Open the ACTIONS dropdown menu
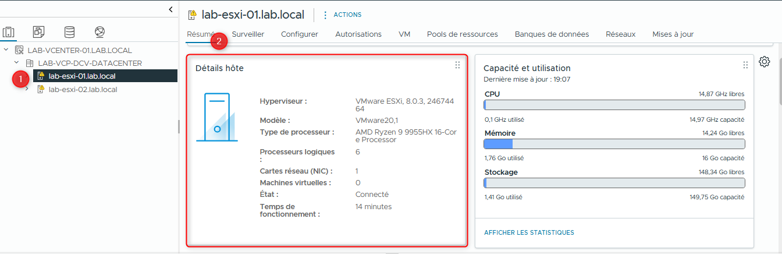 [x=342, y=15]
